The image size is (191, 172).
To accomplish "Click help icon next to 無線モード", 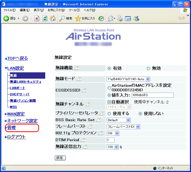I will click(79, 79).
